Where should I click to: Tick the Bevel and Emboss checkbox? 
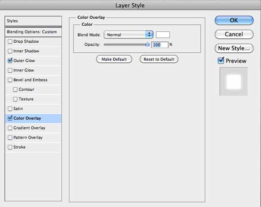[x=10, y=80]
